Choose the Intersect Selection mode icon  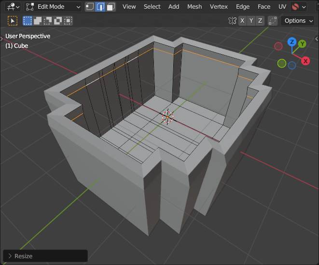coord(68,21)
